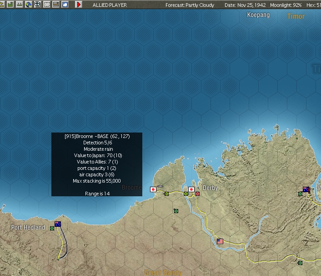Select the Japanese flag at Broome

pyautogui.click(x=153, y=189)
